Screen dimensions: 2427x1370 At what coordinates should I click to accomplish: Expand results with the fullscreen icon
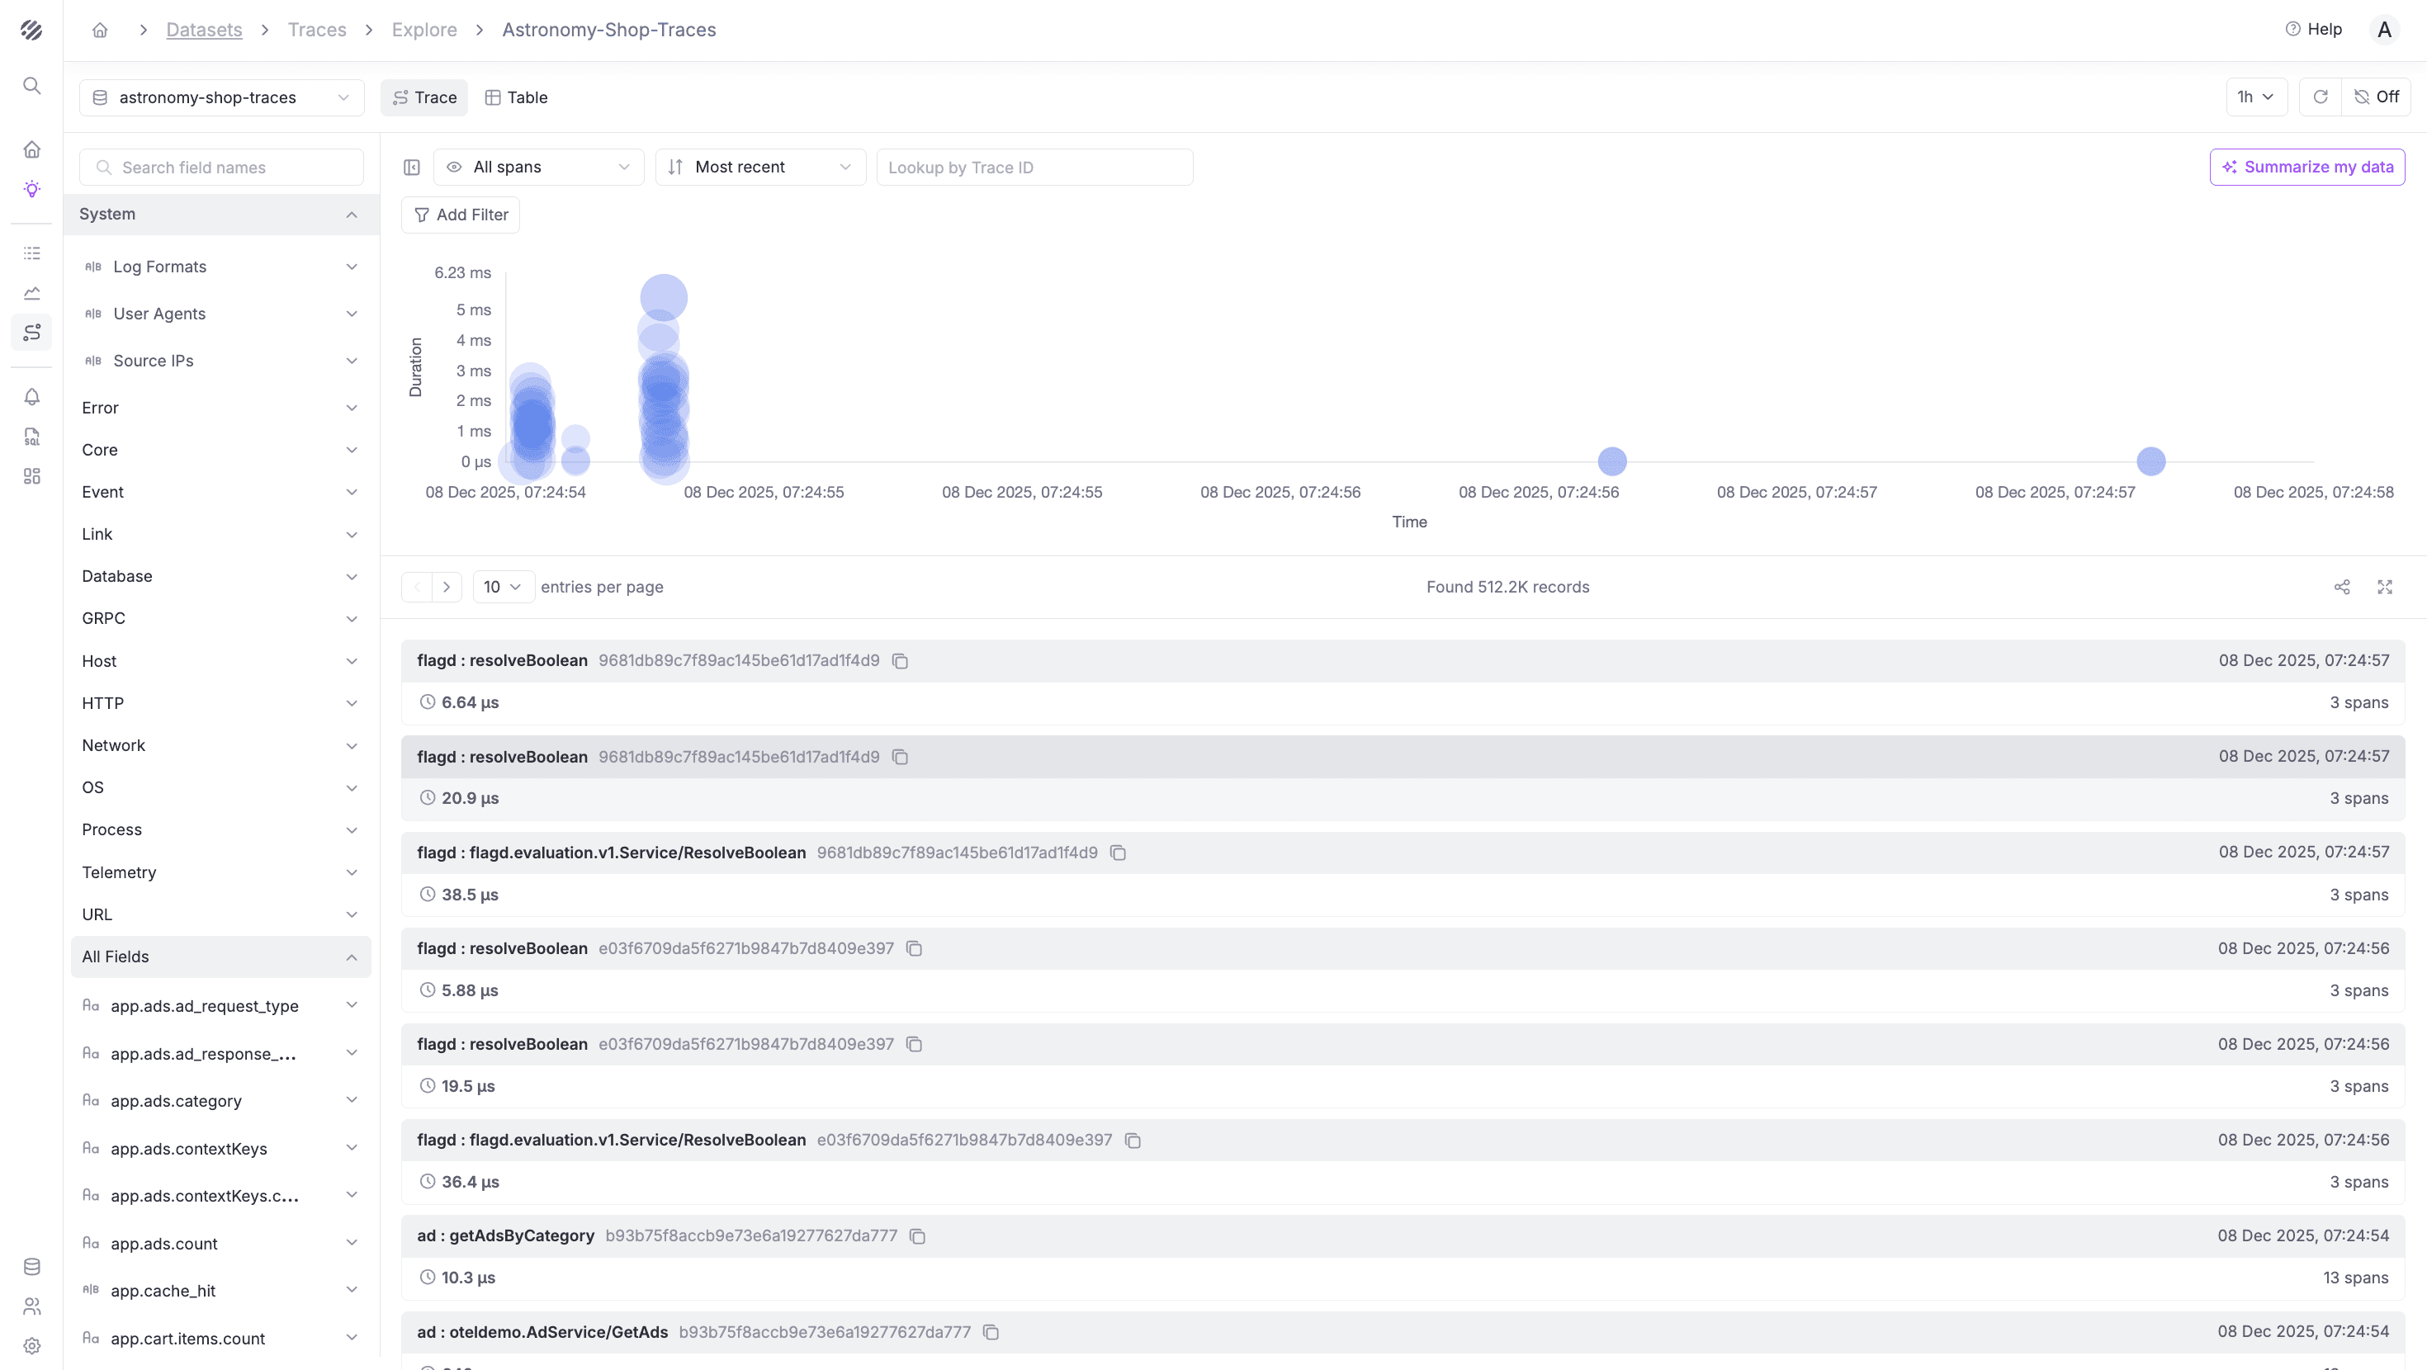coord(2385,587)
